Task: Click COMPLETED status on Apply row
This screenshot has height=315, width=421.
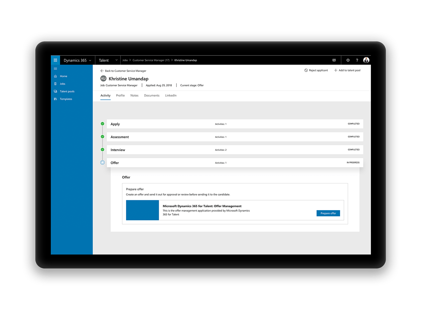Action: (x=354, y=124)
